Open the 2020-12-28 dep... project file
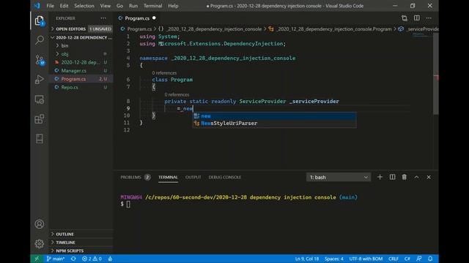The image size is (469, 263). 80,62
